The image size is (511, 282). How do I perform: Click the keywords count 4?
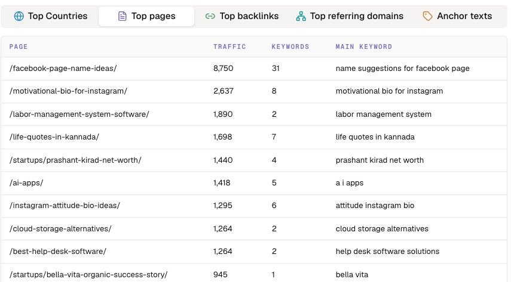pyautogui.click(x=274, y=160)
